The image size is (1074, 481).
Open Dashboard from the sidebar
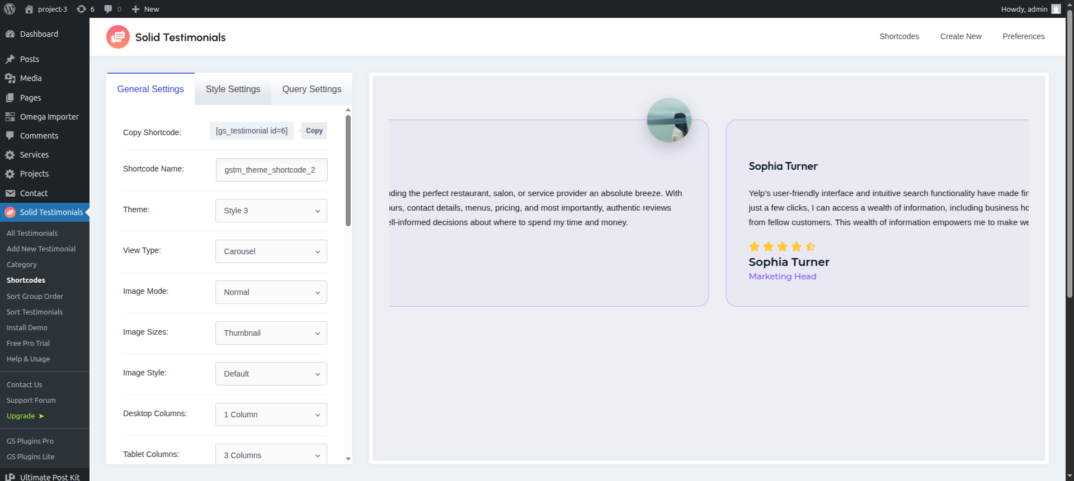(39, 34)
